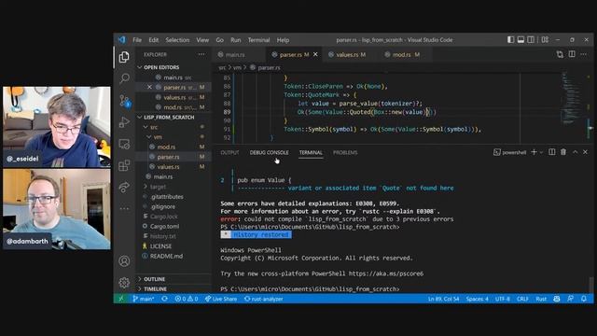Image resolution: width=597 pixels, height=336 pixels.
Task: Open the Terminal menu
Action: click(259, 40)
